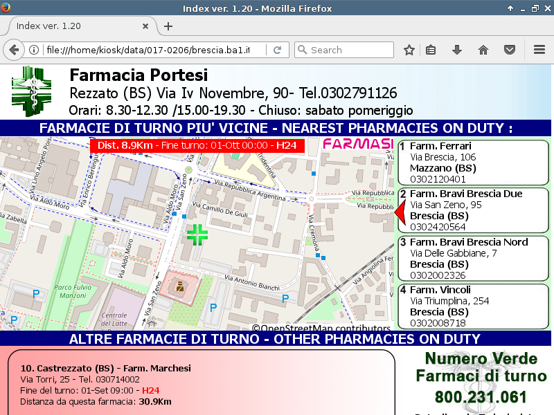Viewport: 554px width, 415px height.
Task: Click the Farmacia Portesi caduceus logo
Action: point(32,91)
